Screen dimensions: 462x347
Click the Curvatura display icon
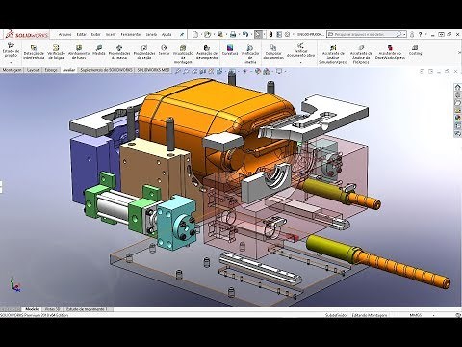[x=230, y=50]
